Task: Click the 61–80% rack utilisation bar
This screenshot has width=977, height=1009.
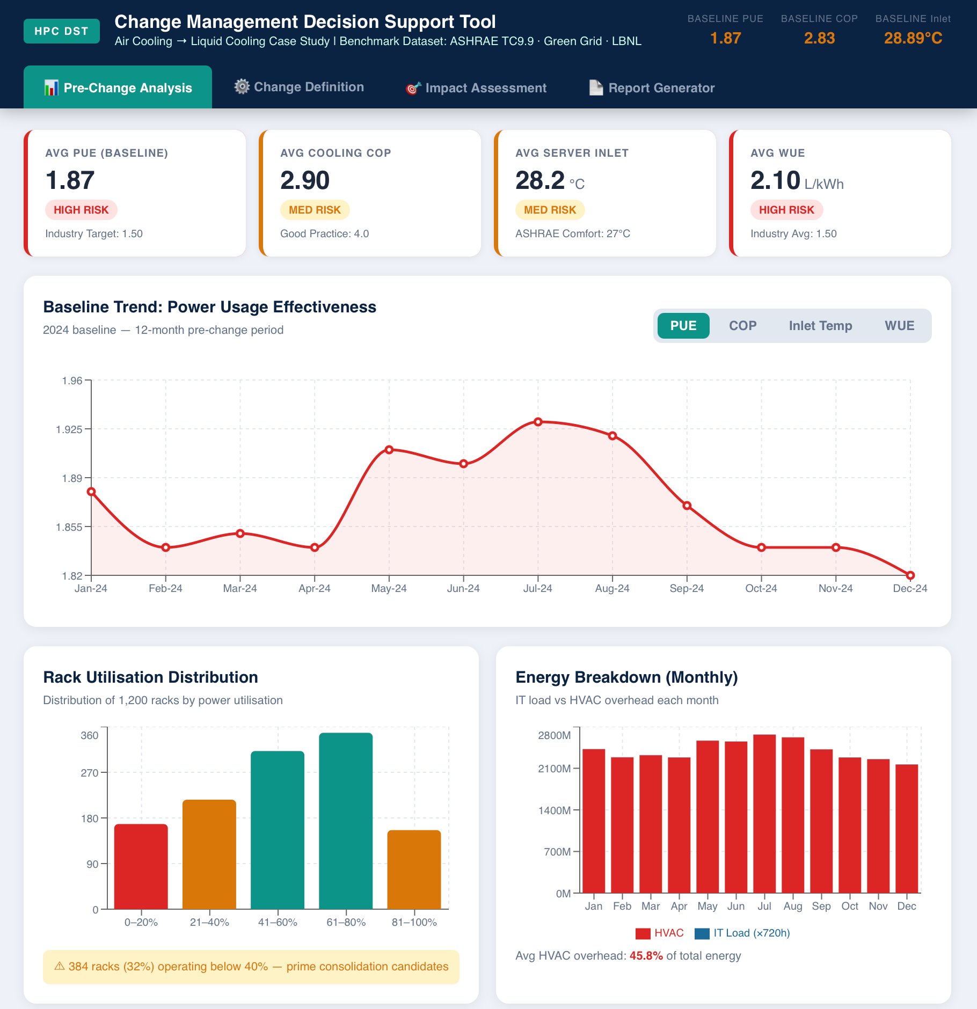Action: click(346, 820)
